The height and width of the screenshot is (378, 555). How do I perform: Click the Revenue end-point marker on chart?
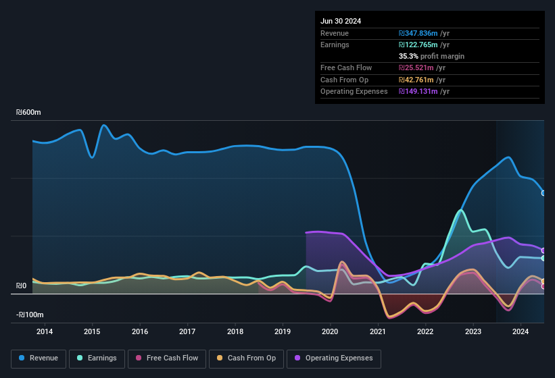click(544, 193)
